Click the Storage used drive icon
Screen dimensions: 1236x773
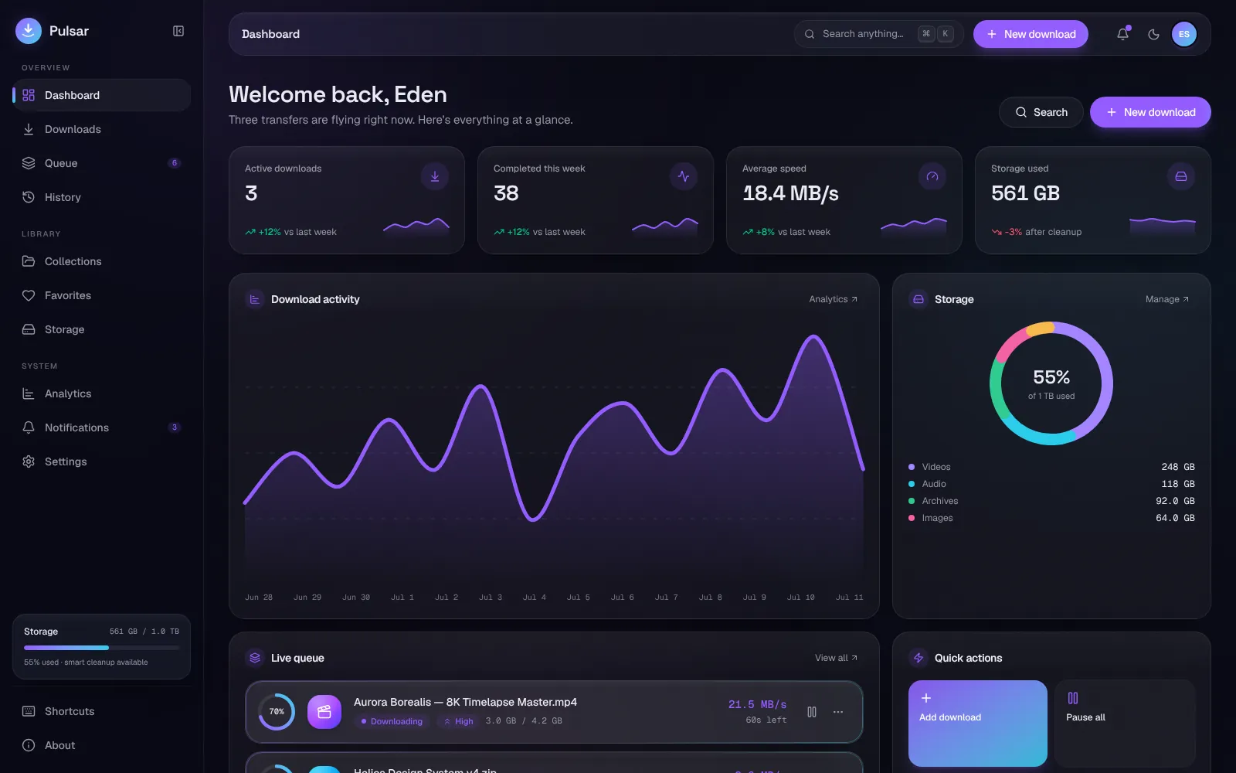[1181, 176]
